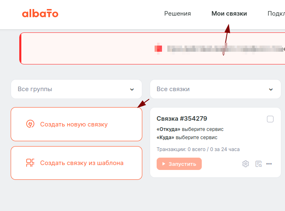
Task: Open the "Связка #354279" title
Action: pyautogui.click(x=182, y=119)
